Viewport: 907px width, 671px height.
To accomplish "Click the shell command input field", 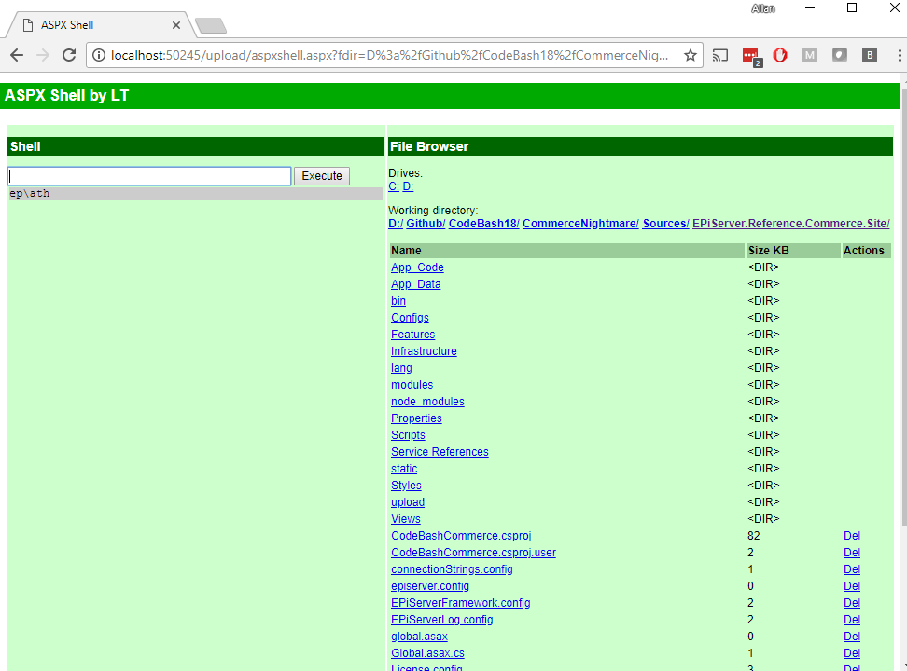I will click(149, 176).
